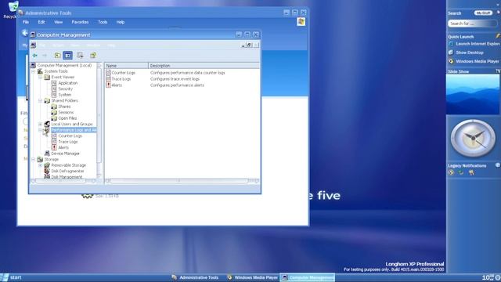Open Disk Management from the tree
The width and height of the screenshot is (501, 282).
click(67, 176)
